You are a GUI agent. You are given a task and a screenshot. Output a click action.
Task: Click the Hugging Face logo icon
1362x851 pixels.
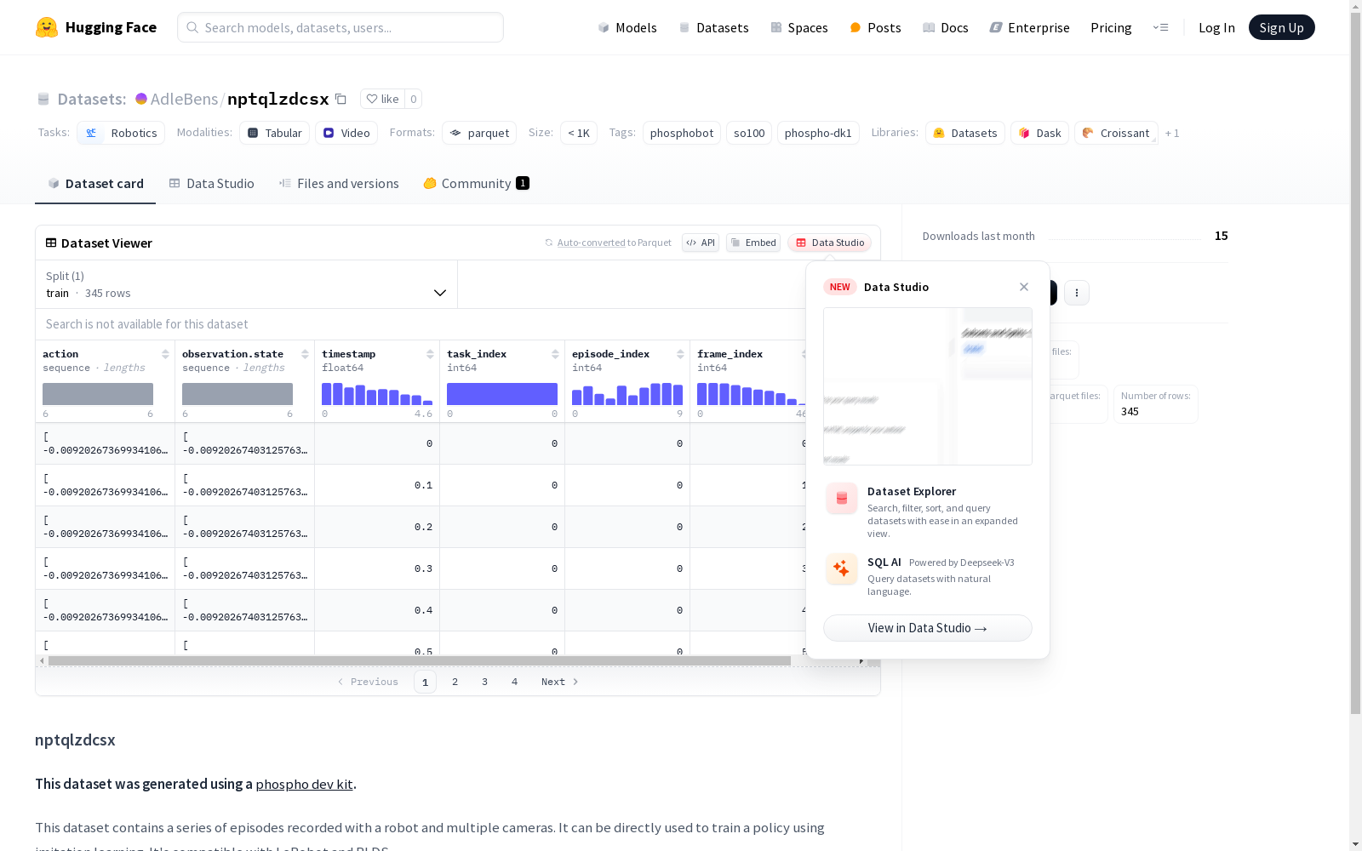47,27
